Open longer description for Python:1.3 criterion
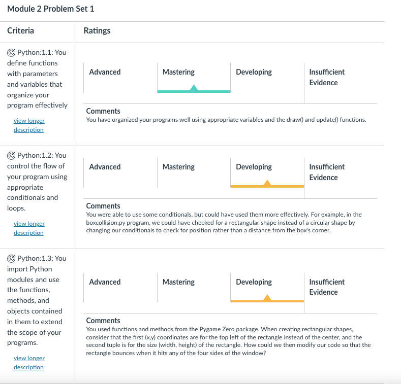The height and width of the screenshot is (384, 401). (x=29, y=363)
